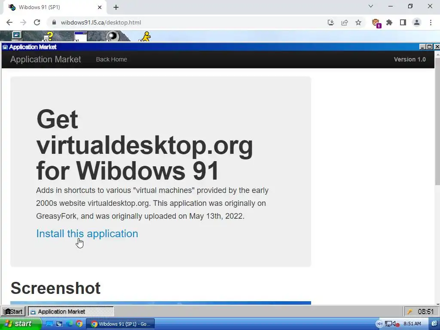
Task: Click the second quick launch window-switcher icon
Action: 59,324
